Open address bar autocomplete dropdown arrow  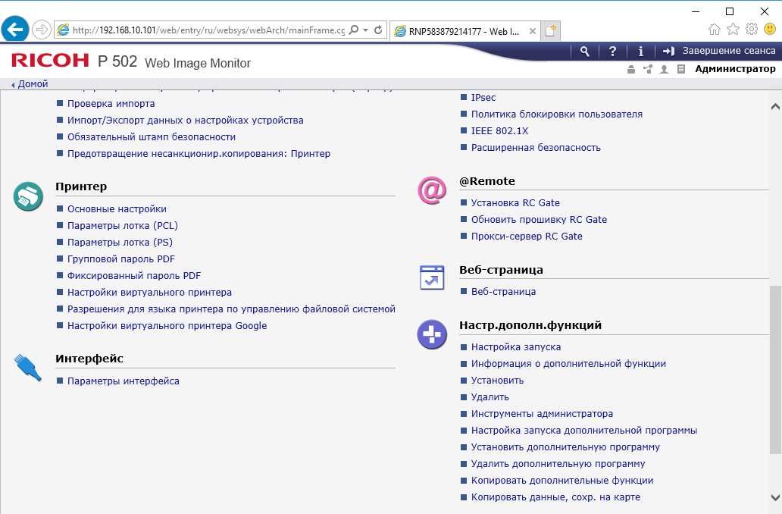tap(365, 30)
